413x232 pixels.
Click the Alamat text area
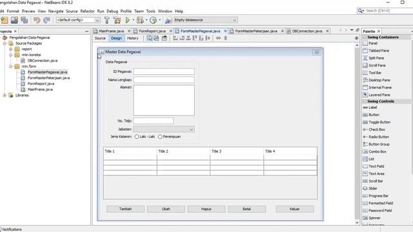(x=164, y=101)
